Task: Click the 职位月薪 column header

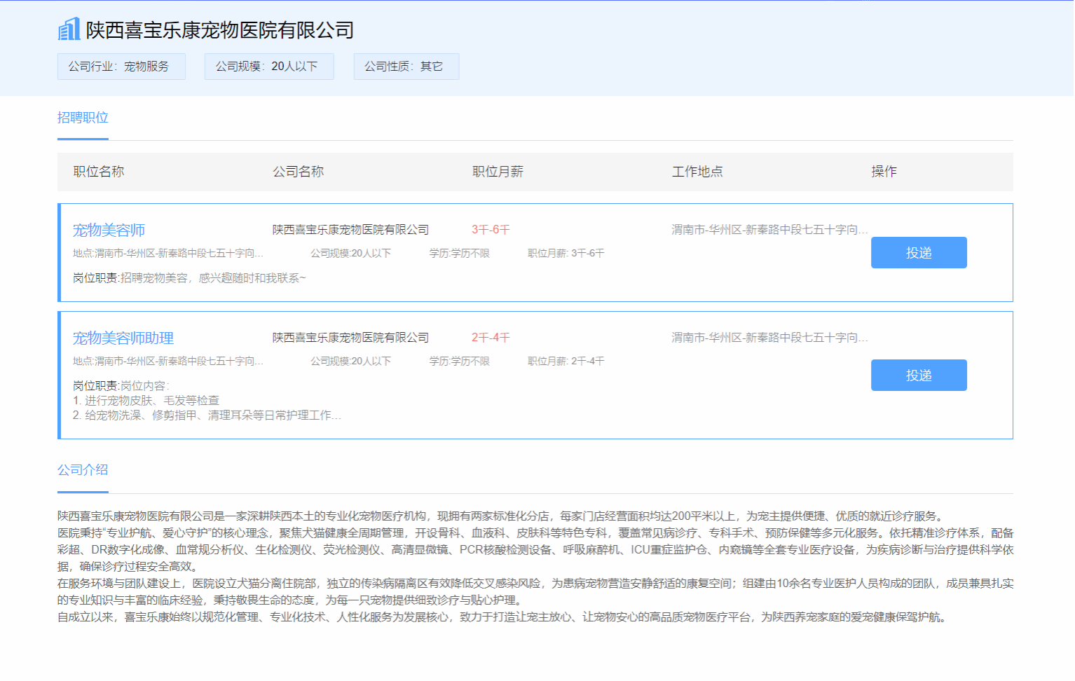Action: click(x=498, y=172)
